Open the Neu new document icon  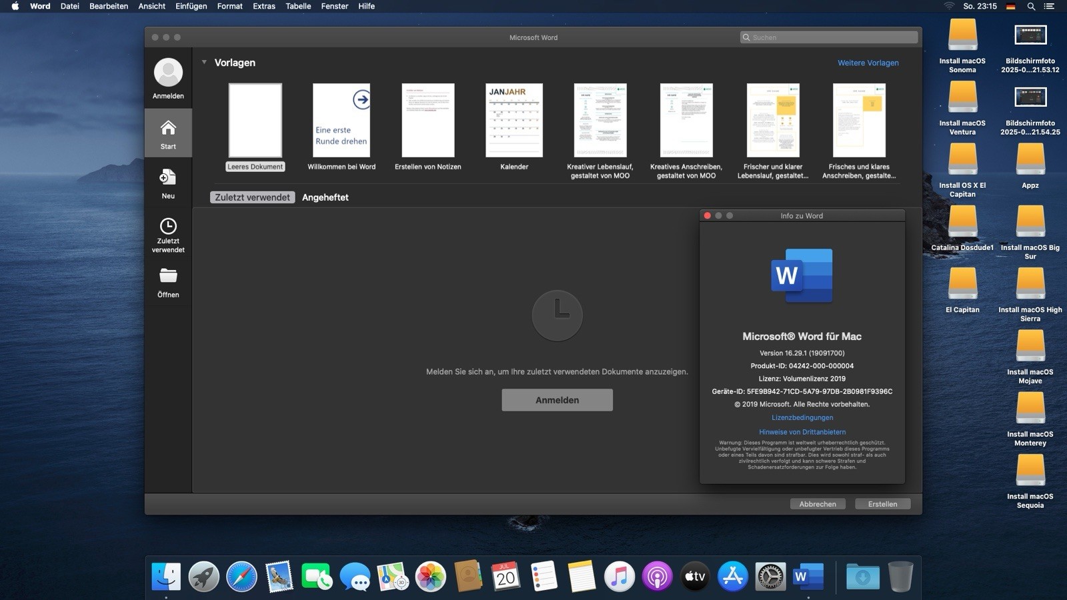pyautogui.click(x=168, y=177)
